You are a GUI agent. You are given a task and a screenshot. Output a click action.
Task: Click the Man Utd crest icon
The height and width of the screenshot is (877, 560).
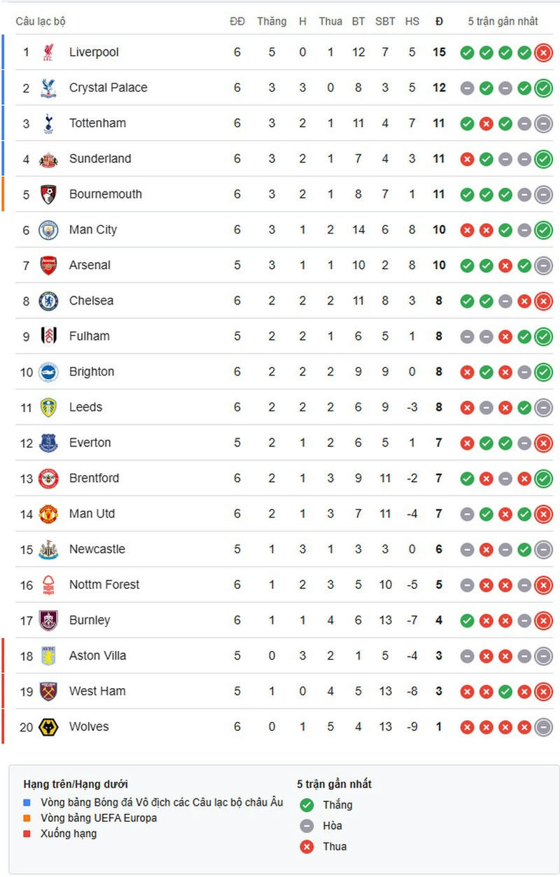48,514
